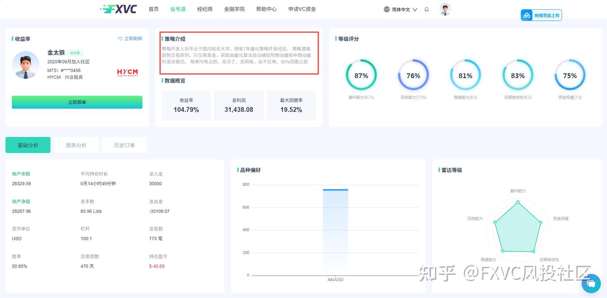Switch to the 图表分析 tab

coord(76,145)
